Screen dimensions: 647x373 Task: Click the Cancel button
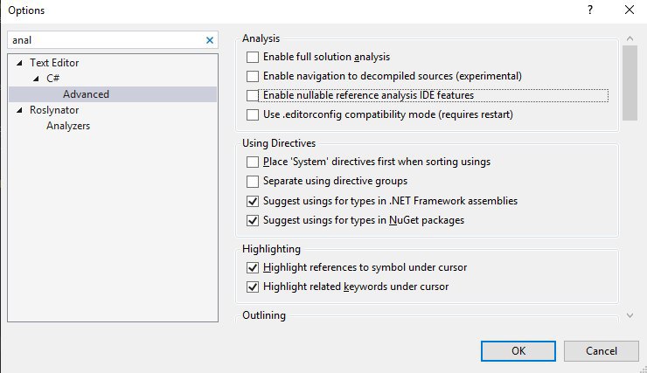pos(602,351)
